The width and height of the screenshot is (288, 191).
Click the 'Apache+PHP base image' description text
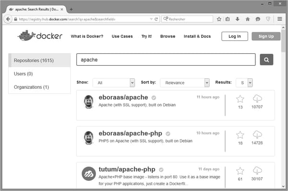coord(159,180)
